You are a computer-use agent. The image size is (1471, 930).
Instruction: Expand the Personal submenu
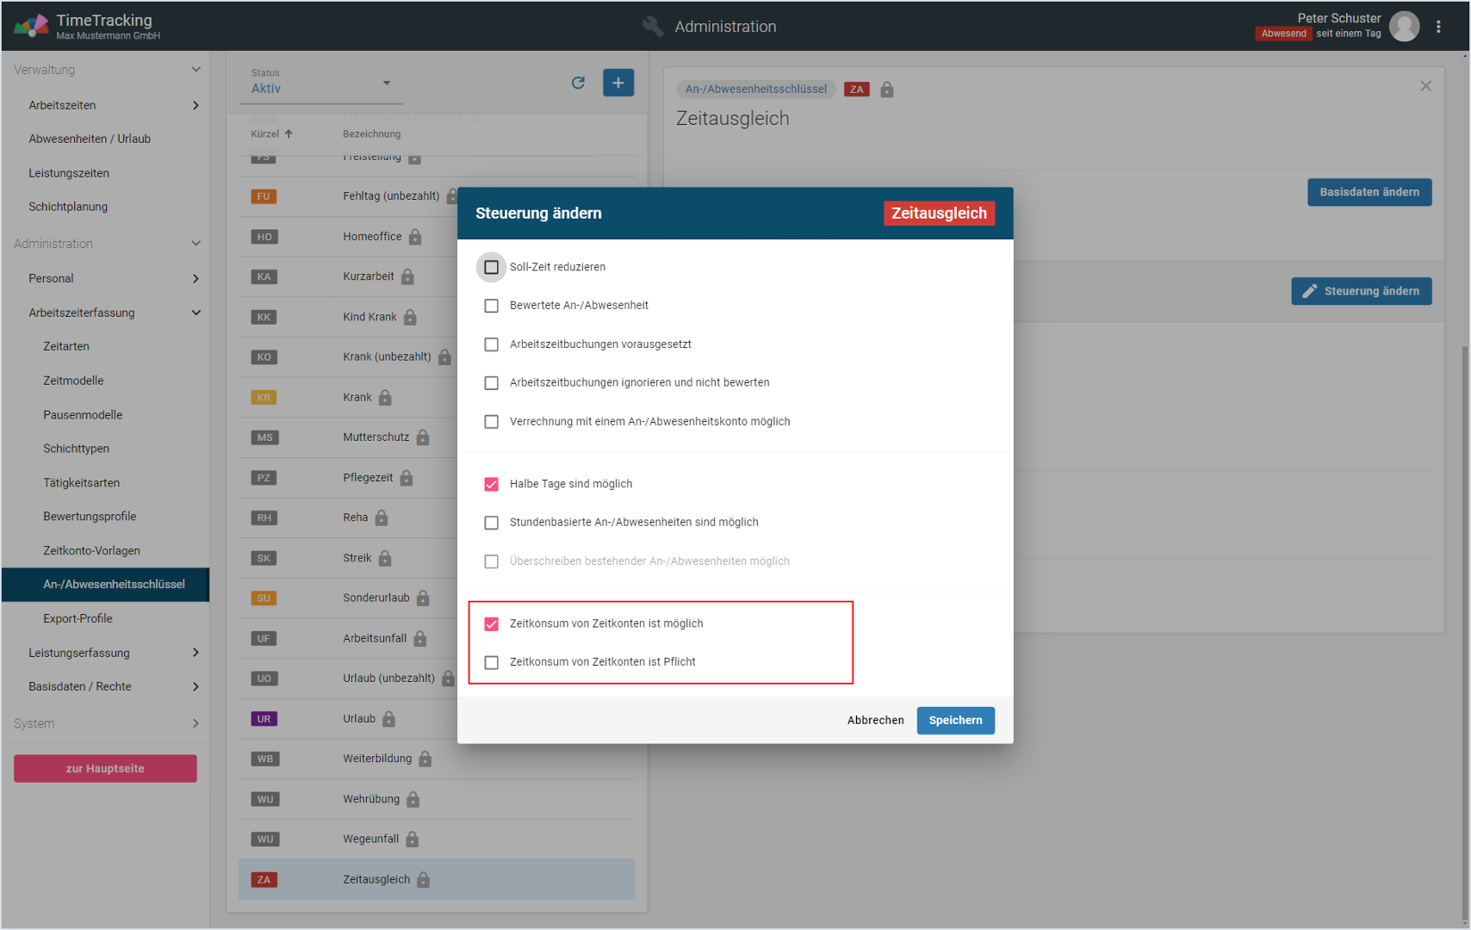click(x=196, y=278)
